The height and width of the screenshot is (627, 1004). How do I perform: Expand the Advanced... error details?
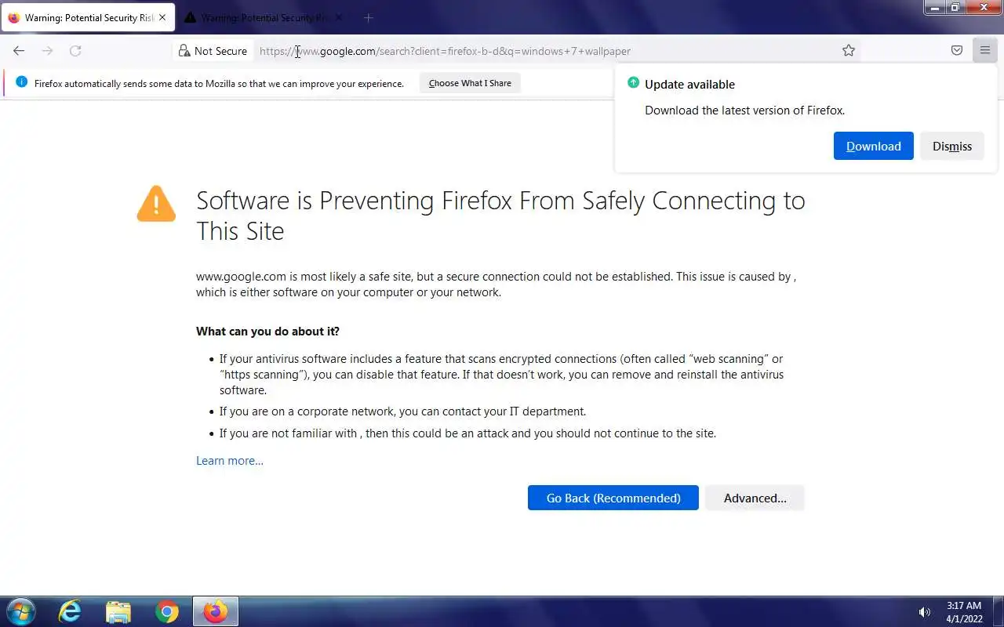755,498
